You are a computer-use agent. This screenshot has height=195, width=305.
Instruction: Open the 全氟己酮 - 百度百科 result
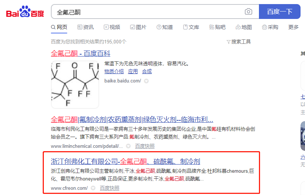(x=81, y=53)
